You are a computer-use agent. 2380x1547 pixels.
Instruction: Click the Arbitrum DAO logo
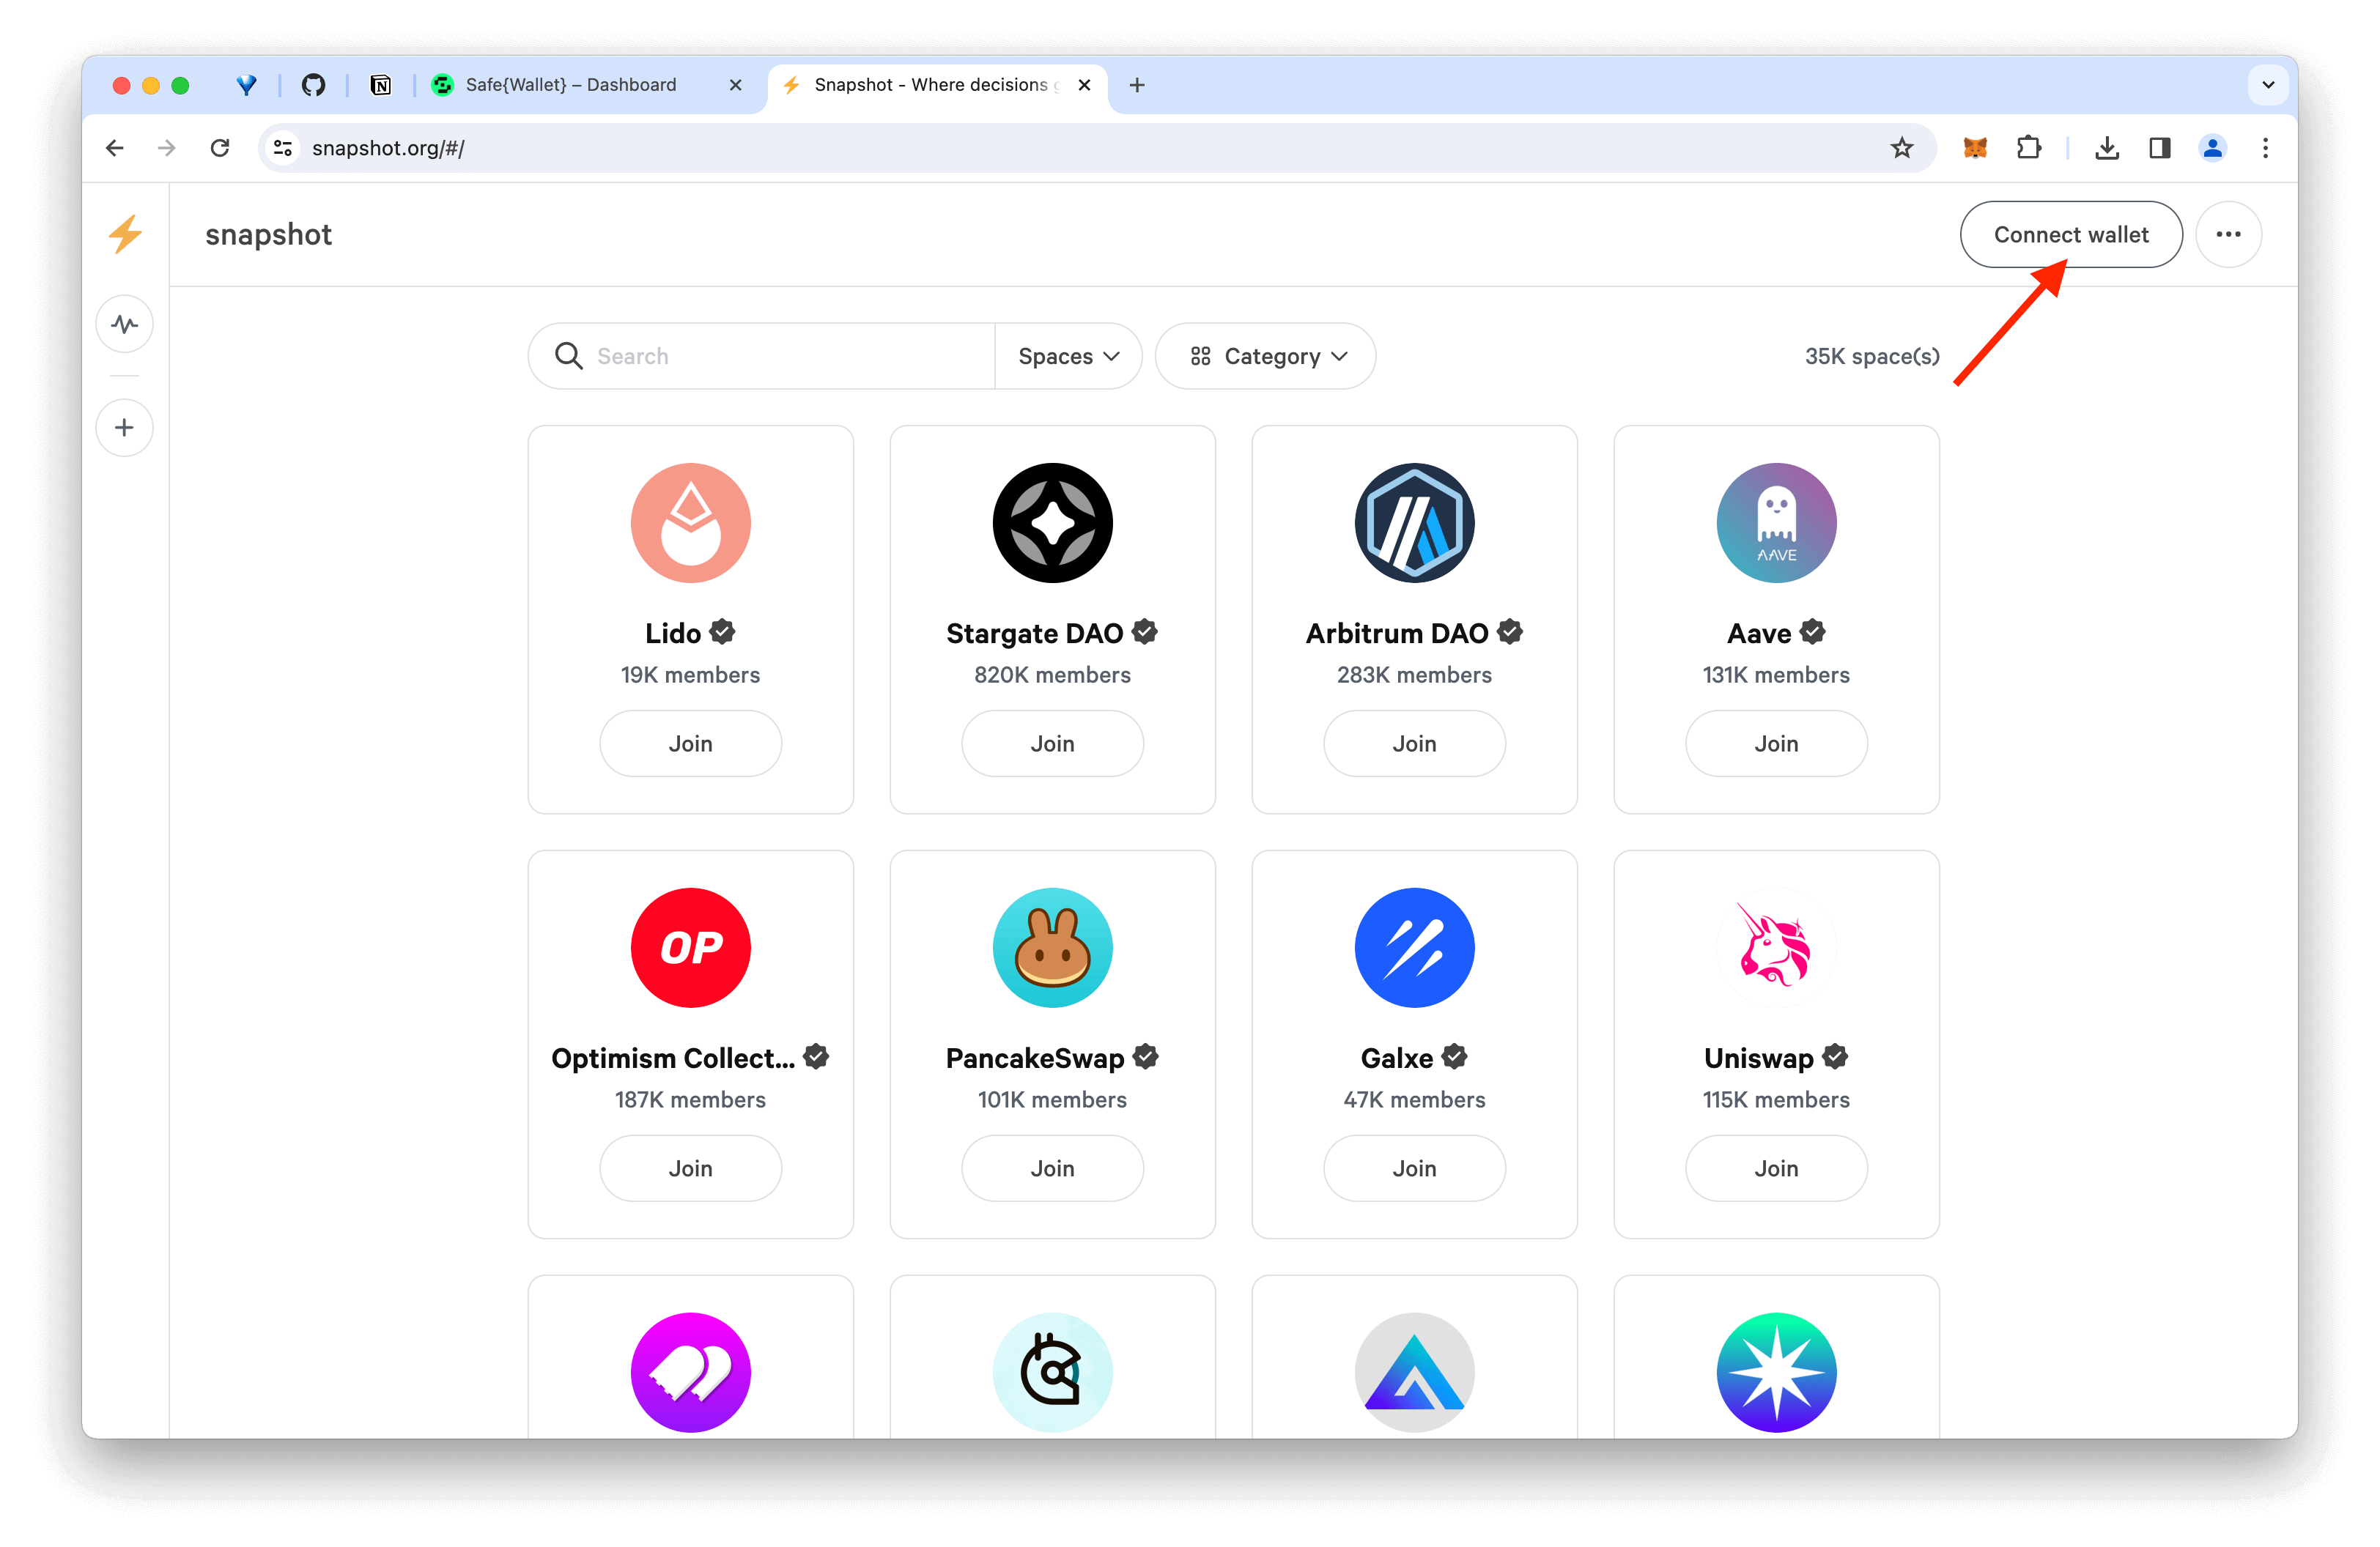[1415, 523]
